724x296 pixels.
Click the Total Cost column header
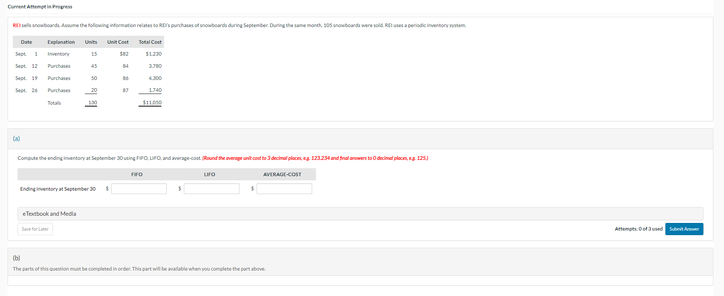pyautogui.click(x=150, y=42)
